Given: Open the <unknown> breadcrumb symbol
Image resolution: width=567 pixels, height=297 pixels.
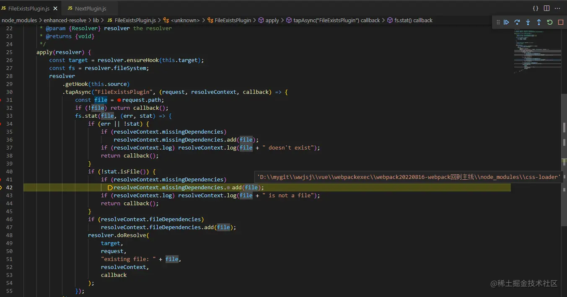Looking at the screenshot, I should click(x=182, y=20).
